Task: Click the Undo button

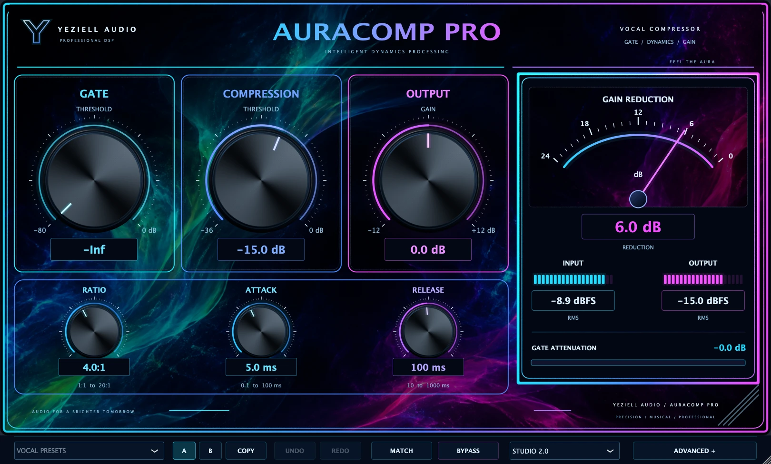Action: point(295,451)
